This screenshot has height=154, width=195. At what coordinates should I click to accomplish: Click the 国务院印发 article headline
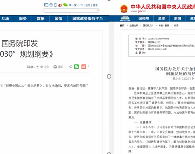coord(20,44)
